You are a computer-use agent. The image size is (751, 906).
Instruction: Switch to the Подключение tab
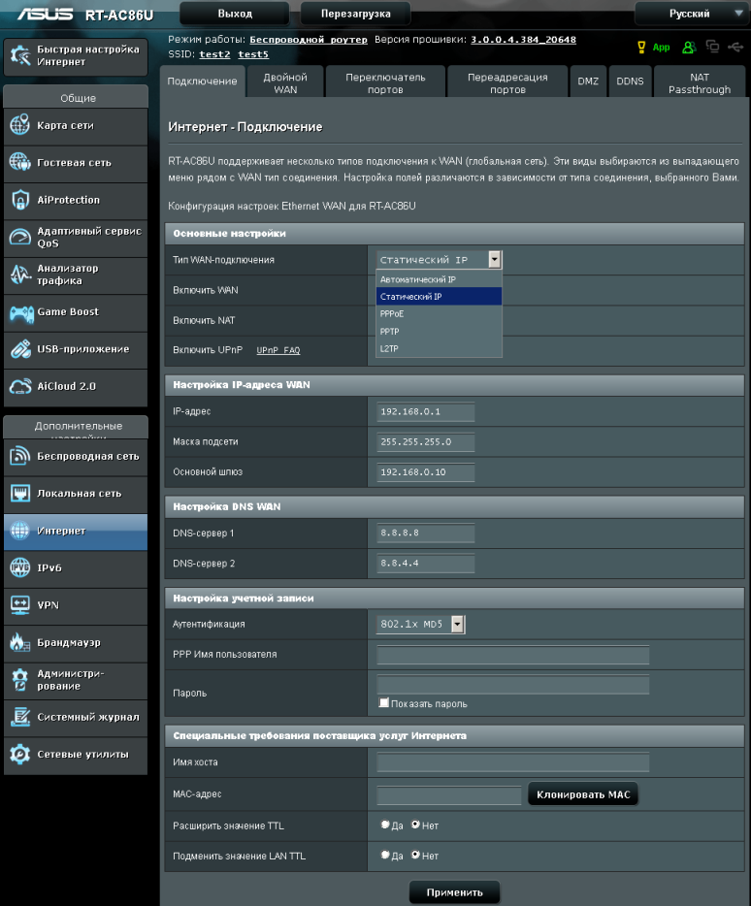pyautogui.click(x=203, y=81)
